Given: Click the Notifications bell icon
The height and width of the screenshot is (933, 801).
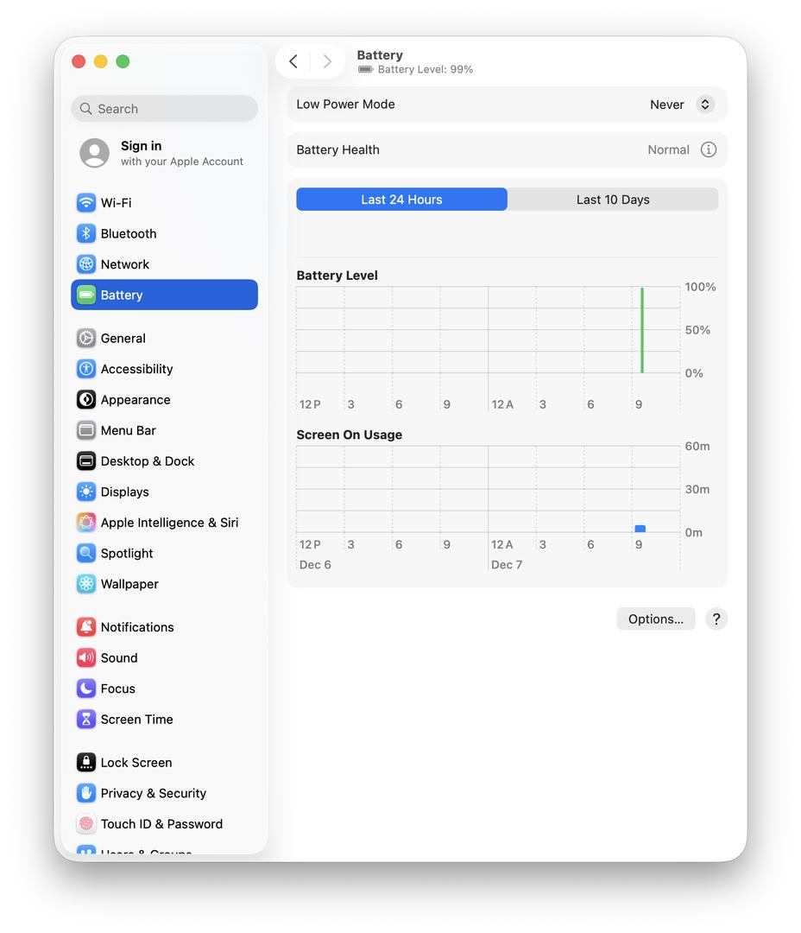Looking at the screenshot, I should coord(86,627).
